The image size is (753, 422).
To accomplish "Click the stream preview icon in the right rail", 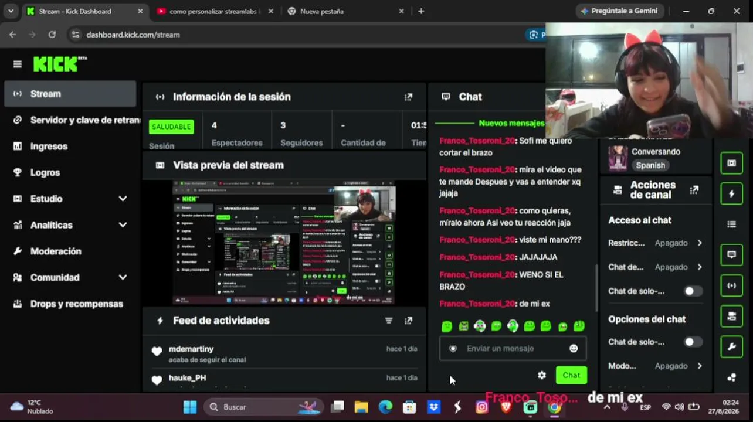I will pos(731,163).
